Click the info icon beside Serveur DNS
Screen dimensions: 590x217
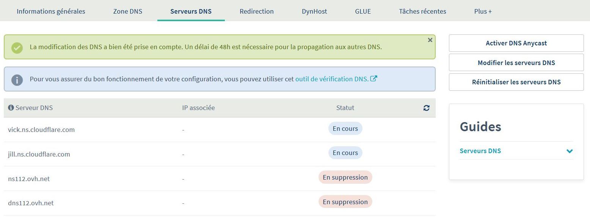tap(11, 108)
